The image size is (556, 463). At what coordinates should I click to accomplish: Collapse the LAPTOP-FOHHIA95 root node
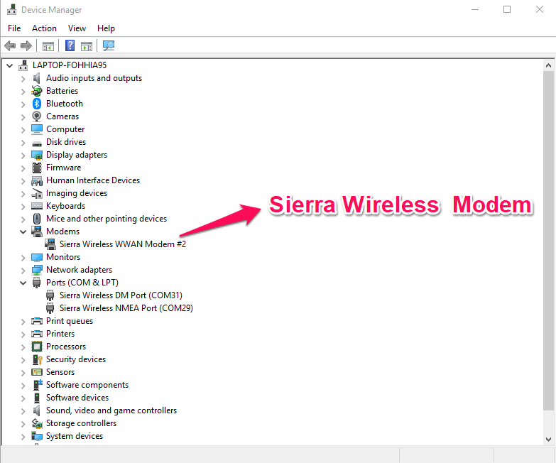[9, 65]
